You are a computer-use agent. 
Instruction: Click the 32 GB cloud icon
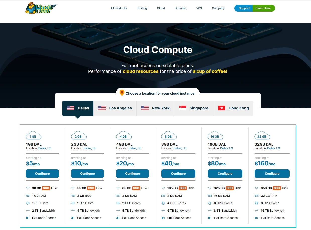(x=263, y=135)
